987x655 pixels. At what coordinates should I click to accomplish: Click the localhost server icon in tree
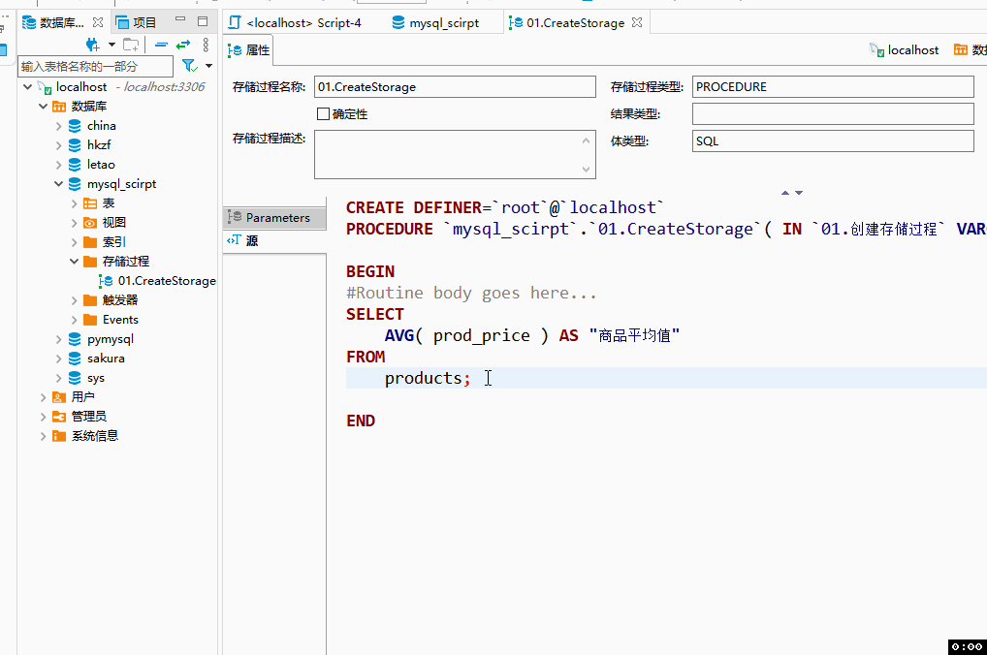pyautogui.click(x=45, y=87)
